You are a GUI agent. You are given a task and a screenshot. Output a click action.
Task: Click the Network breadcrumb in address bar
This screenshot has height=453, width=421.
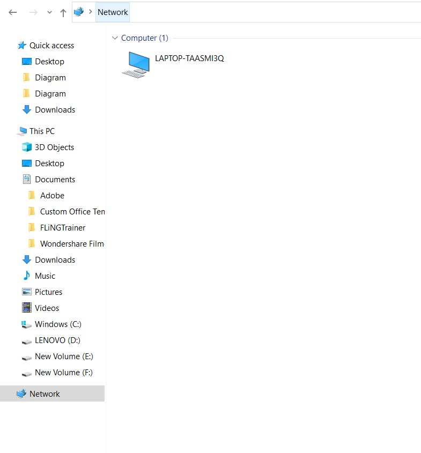click(113, 12)
